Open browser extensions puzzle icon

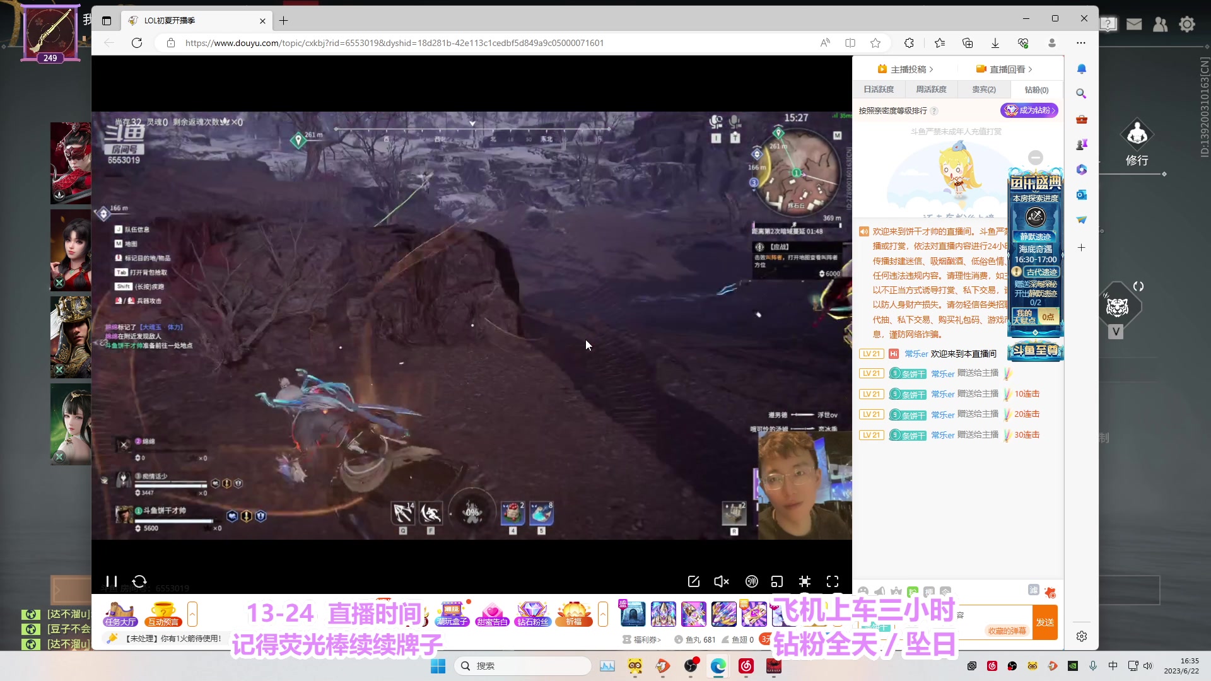point(909,43)
